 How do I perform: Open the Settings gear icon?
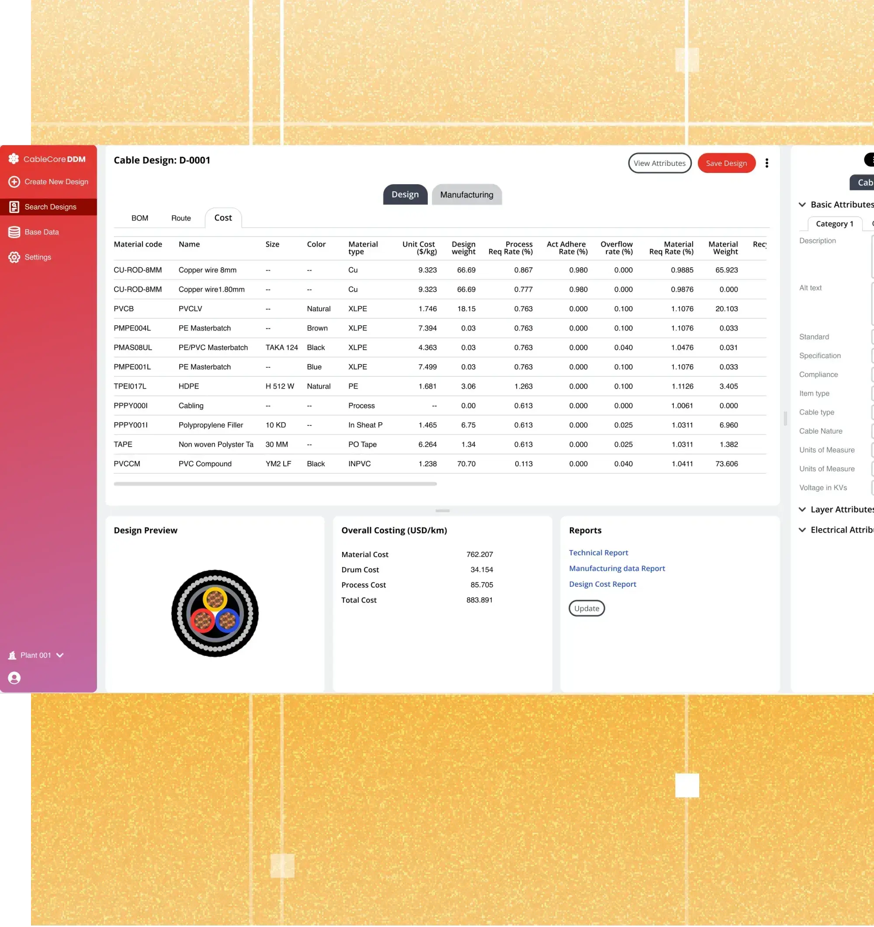click(14, 257)
